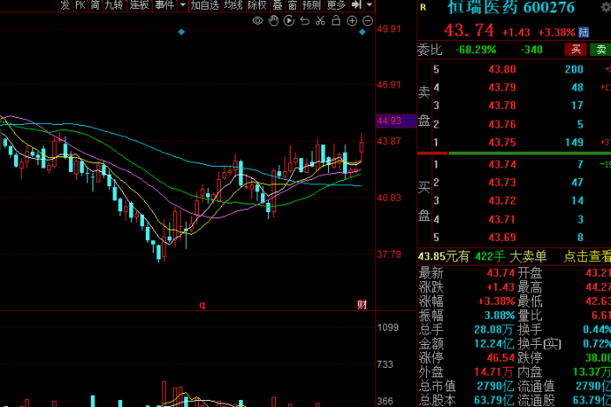Zoom in with the plus icon

click(x=352, y=20)
